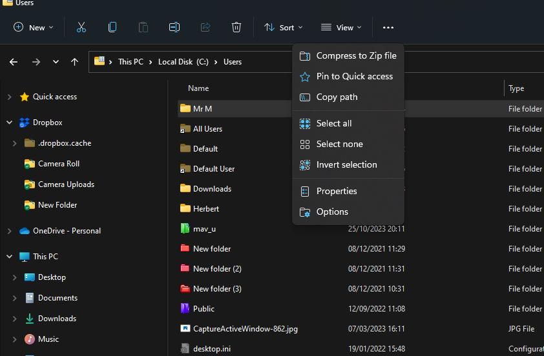
Task: Click the Back navigation arrow
Action: coord(14,62)
